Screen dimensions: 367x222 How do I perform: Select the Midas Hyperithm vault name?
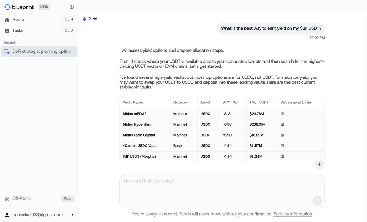pos(137,124)
